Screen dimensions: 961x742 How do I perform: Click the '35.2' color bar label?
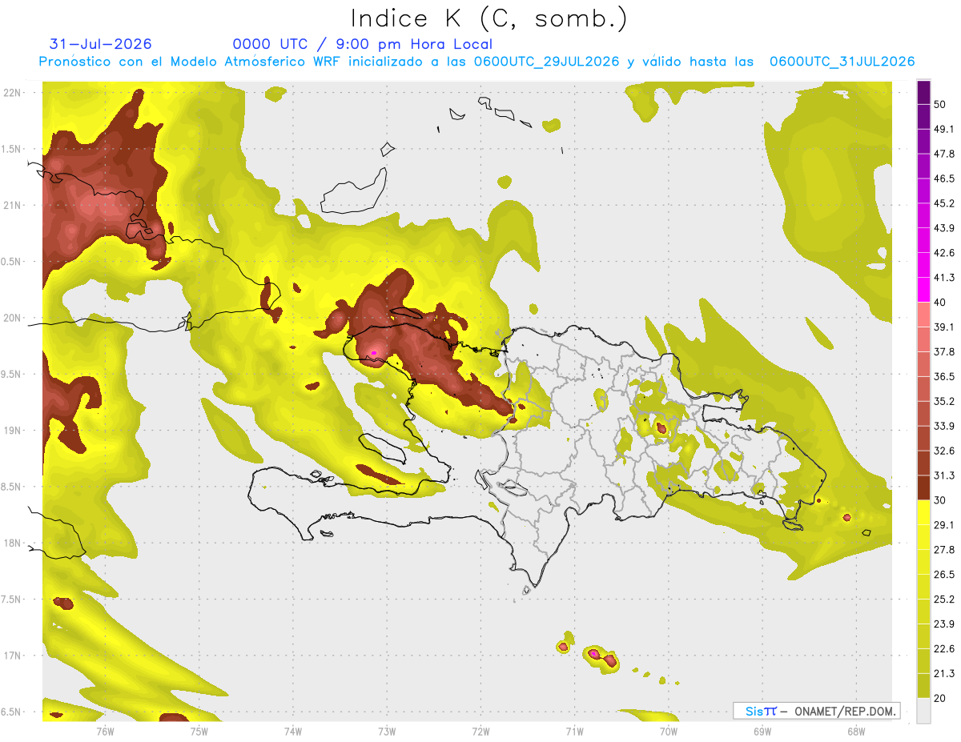[943, 401]
